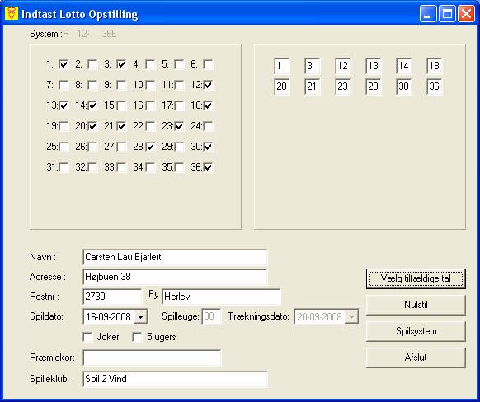Image resolution: width=480 pixels, height=402 pixels.
Task: Click the Adresse field with Højbuen 38
Action: click(x=175, y=277)
